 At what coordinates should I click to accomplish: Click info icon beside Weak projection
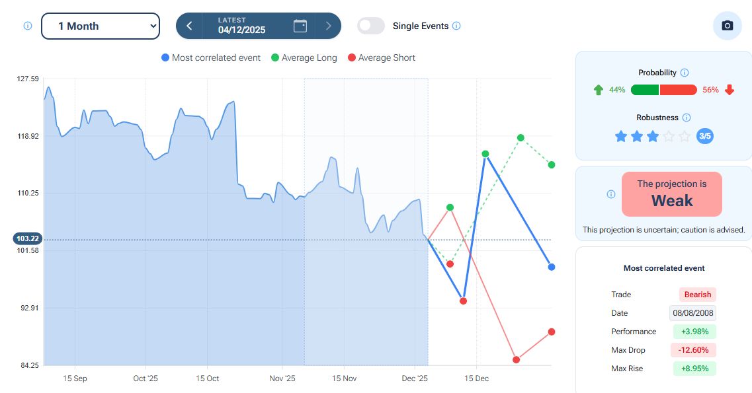click(610, 194)
